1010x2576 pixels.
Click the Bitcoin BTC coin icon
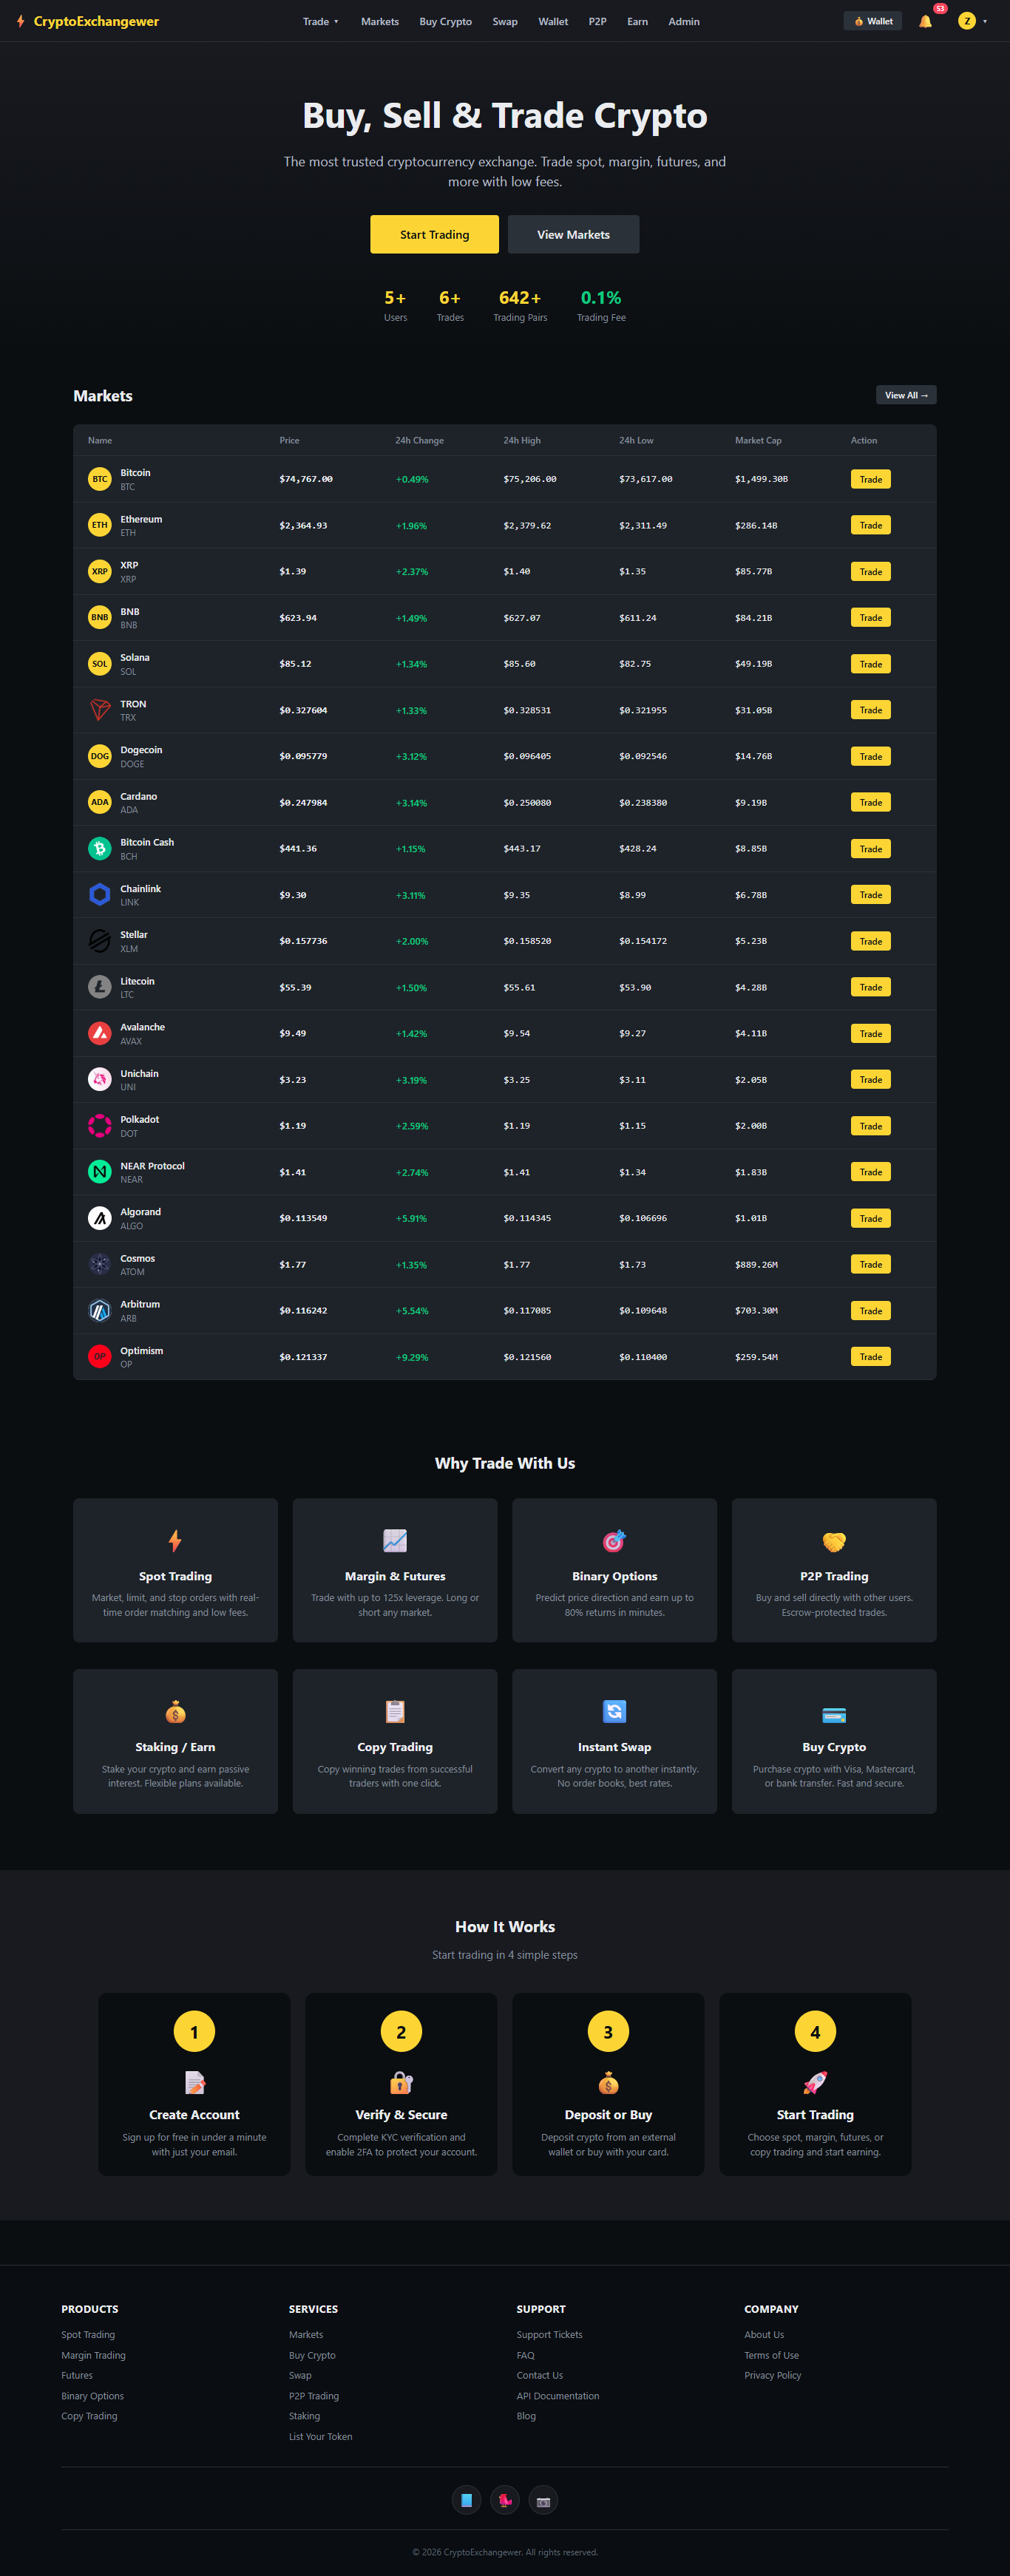(x=100, y=480)
